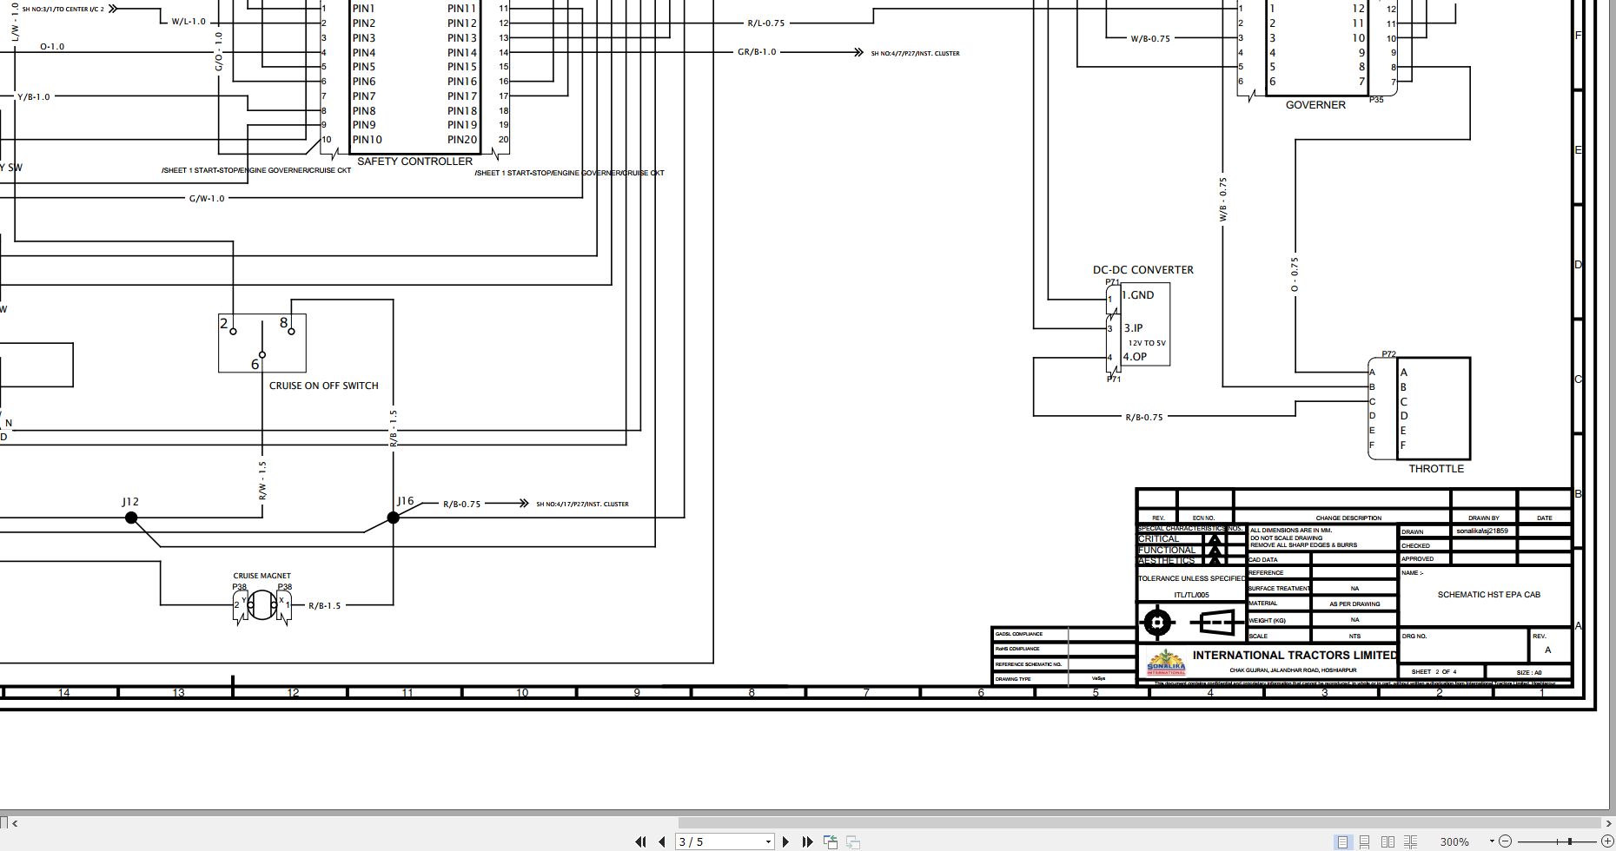Screen dimensions: 1616x851
Task: Click the Sonalika logo in title block
Action: 1166,663
